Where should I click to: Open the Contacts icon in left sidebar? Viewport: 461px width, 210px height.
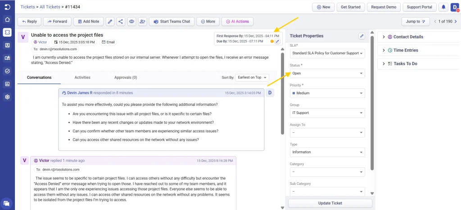pyautogui.click(x=7, y=45)
